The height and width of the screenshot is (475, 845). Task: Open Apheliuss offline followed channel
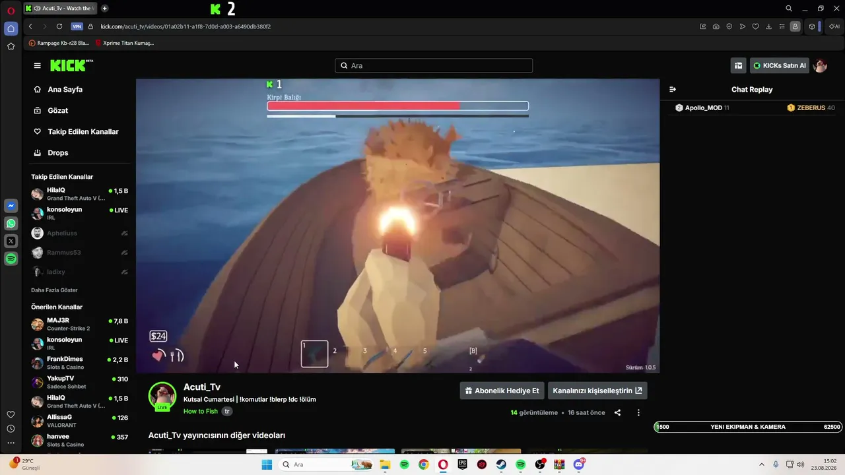tap(80, 233)
